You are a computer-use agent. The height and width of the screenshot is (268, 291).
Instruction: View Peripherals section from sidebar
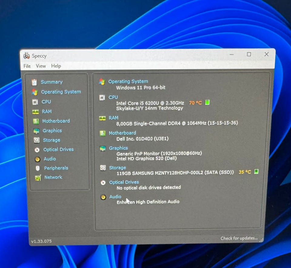[56, 168]
